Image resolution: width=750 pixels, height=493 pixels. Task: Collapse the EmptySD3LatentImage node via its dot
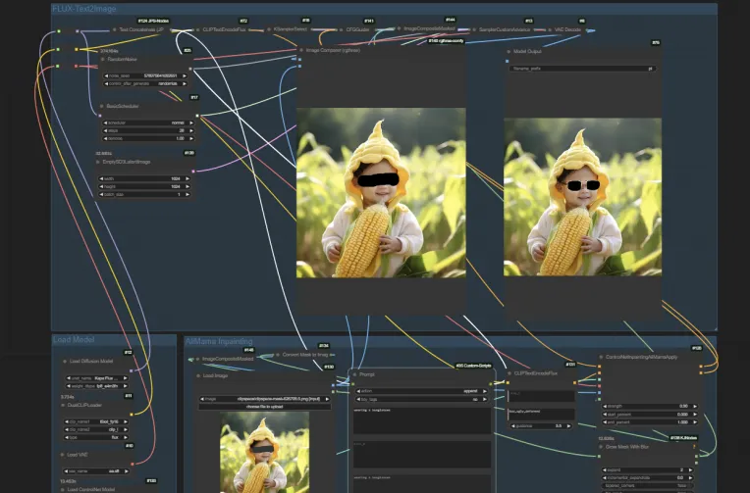[x=98, y=162]
